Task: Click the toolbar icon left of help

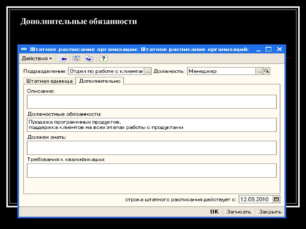Action: [89, 59]
